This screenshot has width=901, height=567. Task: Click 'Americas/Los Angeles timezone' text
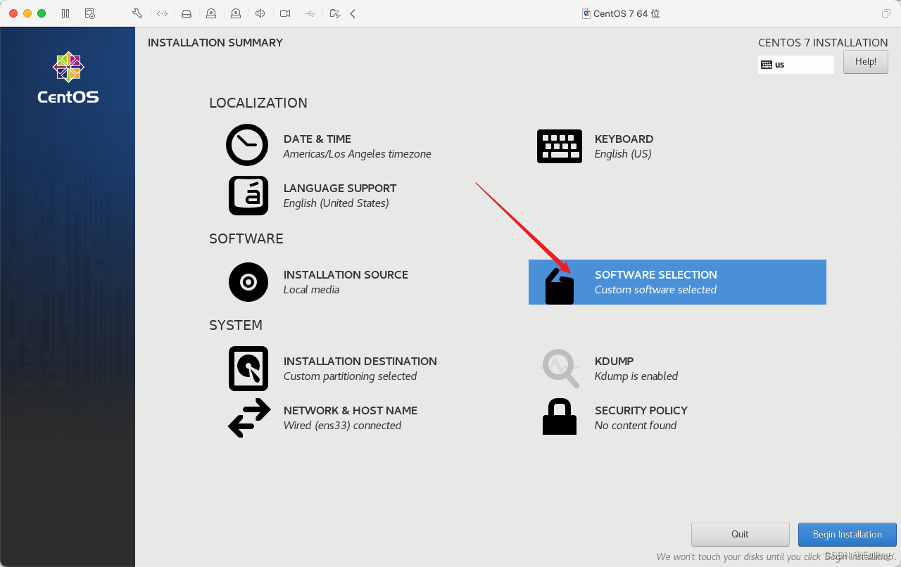pyautogui.click(x=358, y=154)
